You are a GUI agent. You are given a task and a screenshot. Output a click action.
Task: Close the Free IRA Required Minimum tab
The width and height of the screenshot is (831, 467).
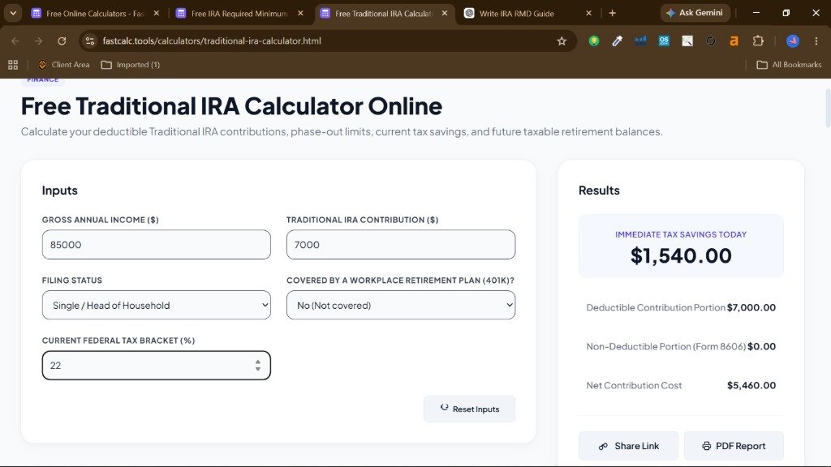(x=300, y=13)
